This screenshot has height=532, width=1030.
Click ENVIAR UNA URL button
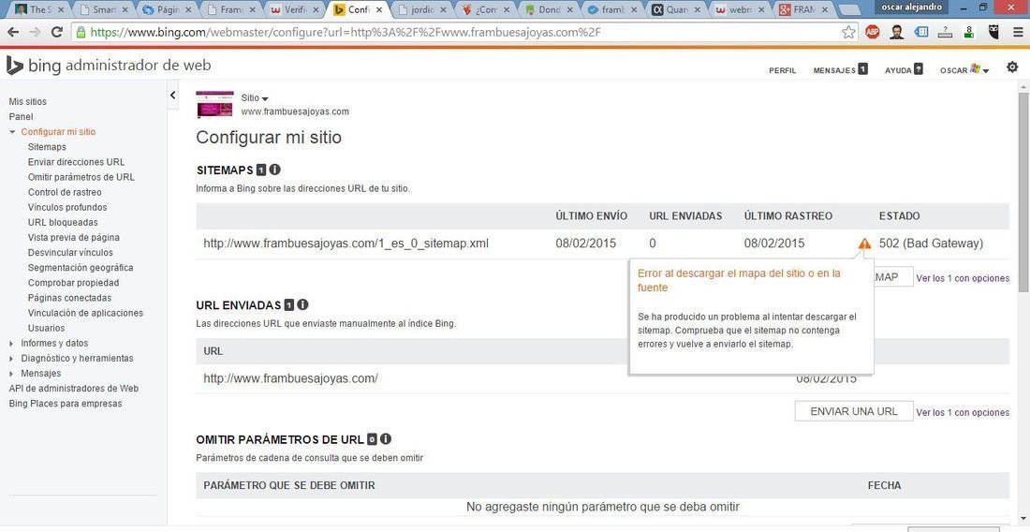tap(854, 411)
